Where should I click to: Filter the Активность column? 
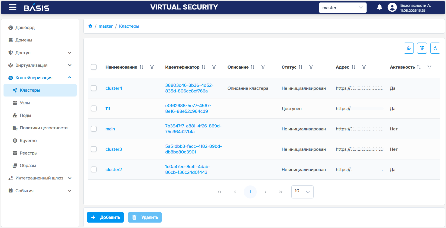(429, 67)
